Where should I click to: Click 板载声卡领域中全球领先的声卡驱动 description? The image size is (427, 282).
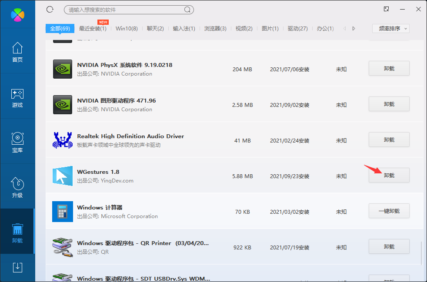tap(119, 145)
